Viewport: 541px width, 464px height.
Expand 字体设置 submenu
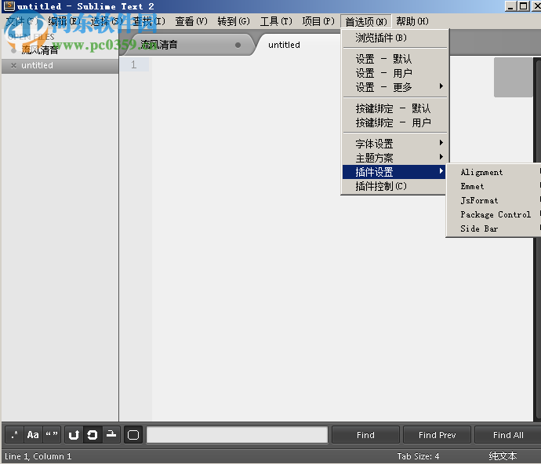[x=394, y=144]
